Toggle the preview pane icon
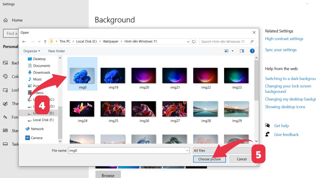316x178 pixels. pos(242,51)
